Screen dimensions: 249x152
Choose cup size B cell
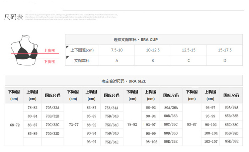[x=153, y=60]
